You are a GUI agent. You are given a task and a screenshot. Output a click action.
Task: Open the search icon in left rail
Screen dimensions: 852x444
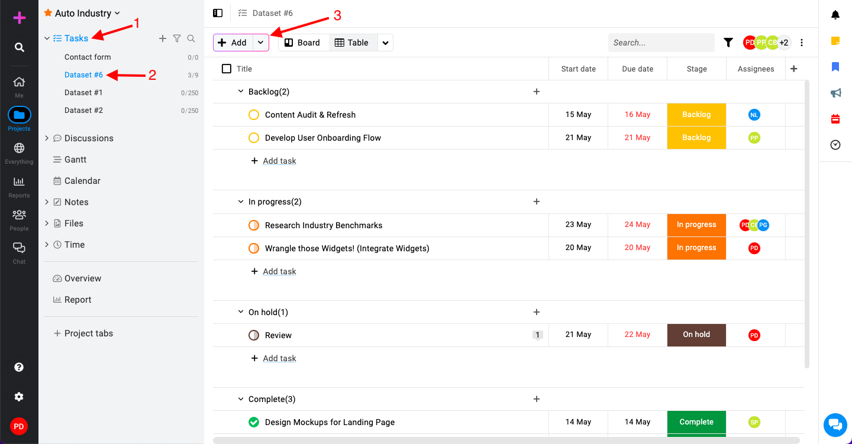[x=20, y=47]
